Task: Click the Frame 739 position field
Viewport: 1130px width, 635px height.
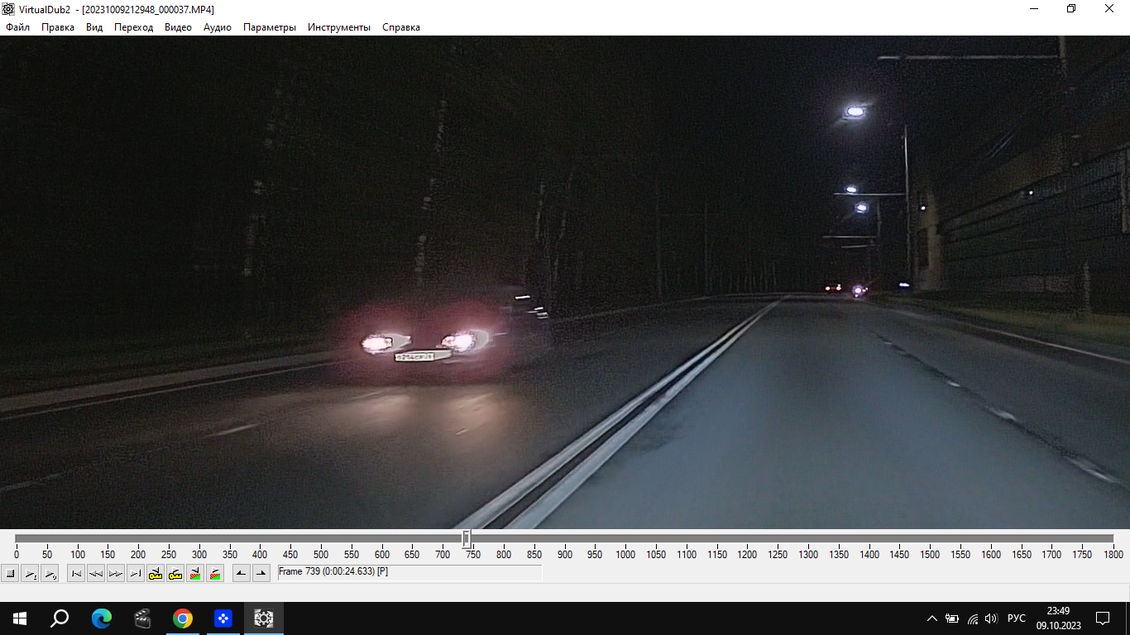Action: pyautogui.click(x=409, y=572)
